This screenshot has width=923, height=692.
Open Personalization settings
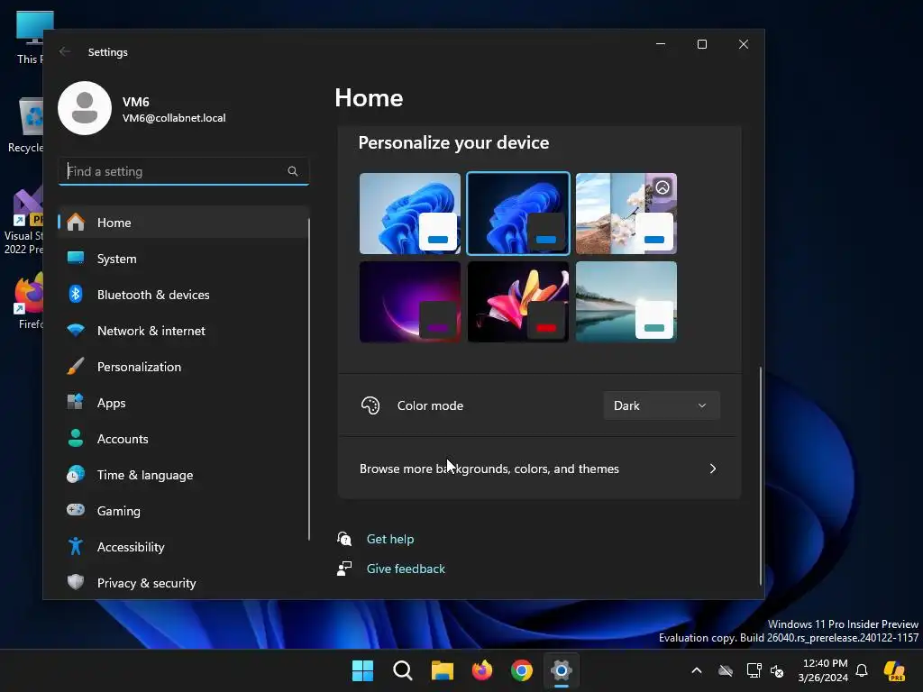pyautogui.click(x=183, y=367)
